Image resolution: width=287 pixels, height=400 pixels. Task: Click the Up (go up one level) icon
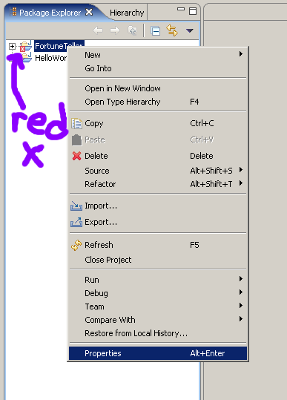pyautogui.click(x=132, y=30)
